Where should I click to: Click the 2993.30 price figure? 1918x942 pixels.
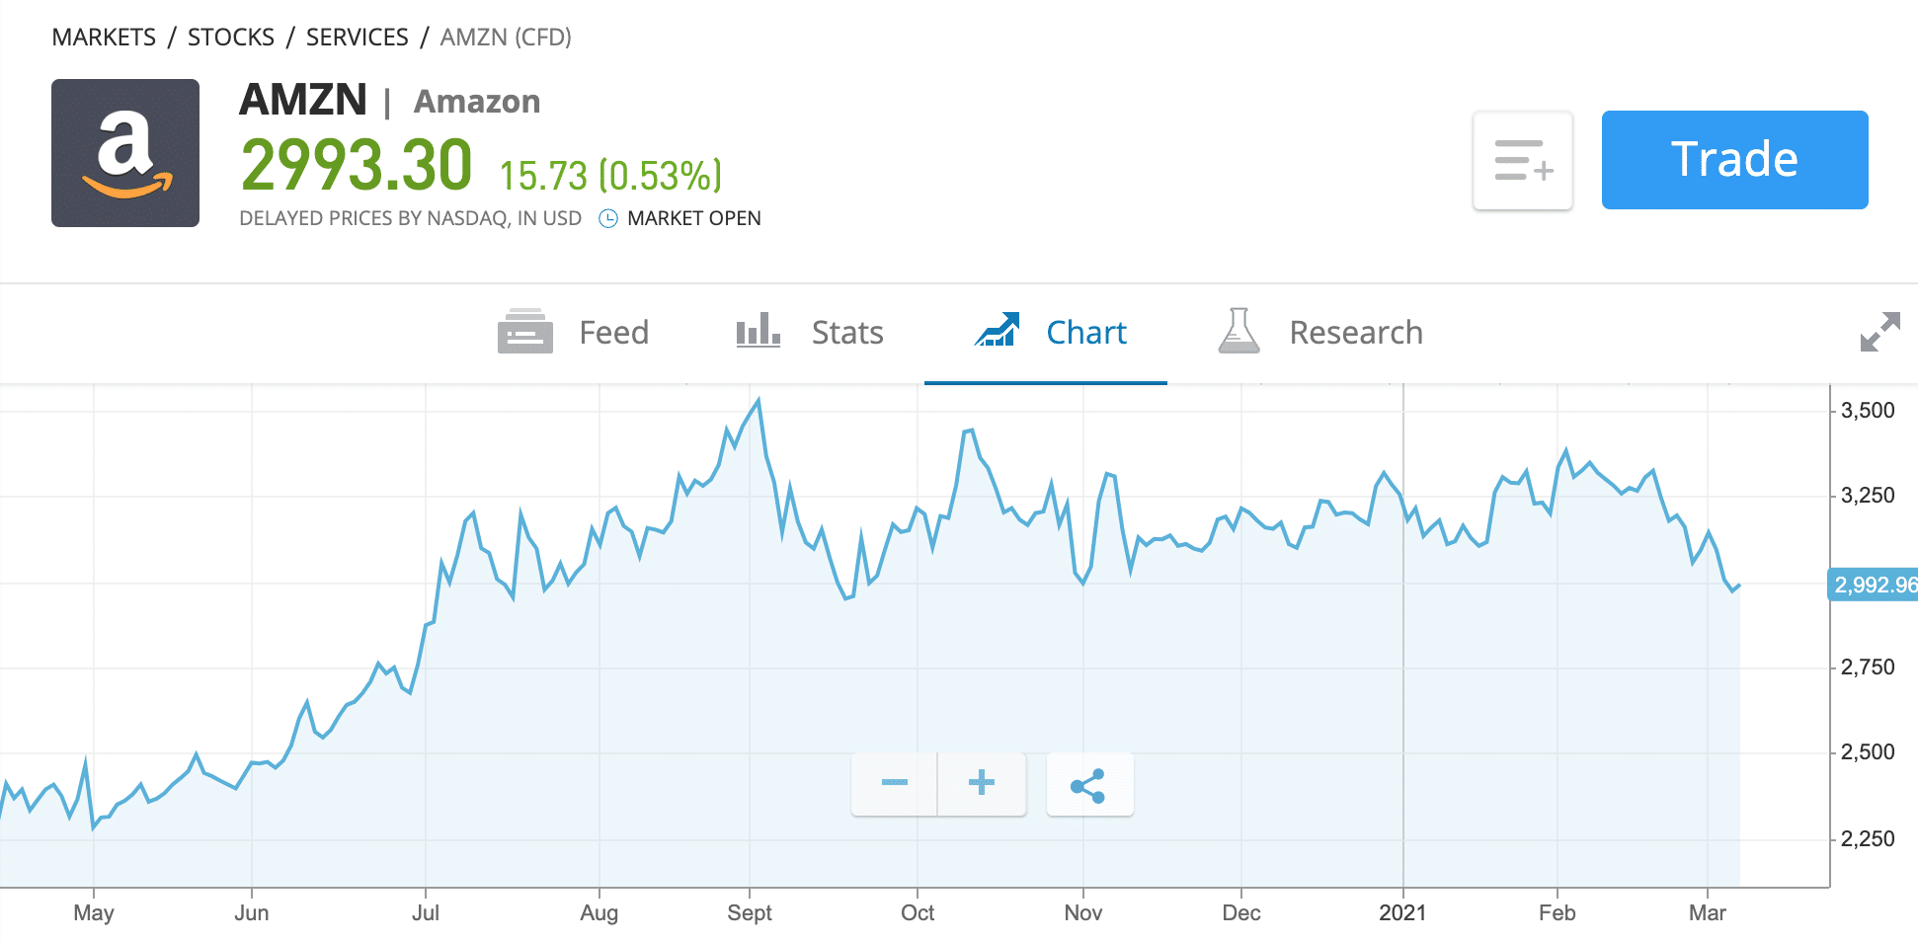(357, 165)
